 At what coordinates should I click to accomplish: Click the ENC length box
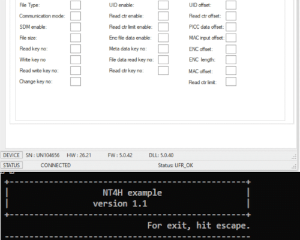[x=231, y=59]
